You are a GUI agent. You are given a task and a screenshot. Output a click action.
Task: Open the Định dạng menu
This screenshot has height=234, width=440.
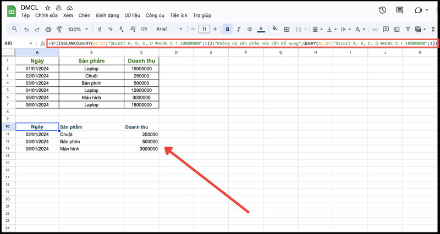(x=106, y=16)
